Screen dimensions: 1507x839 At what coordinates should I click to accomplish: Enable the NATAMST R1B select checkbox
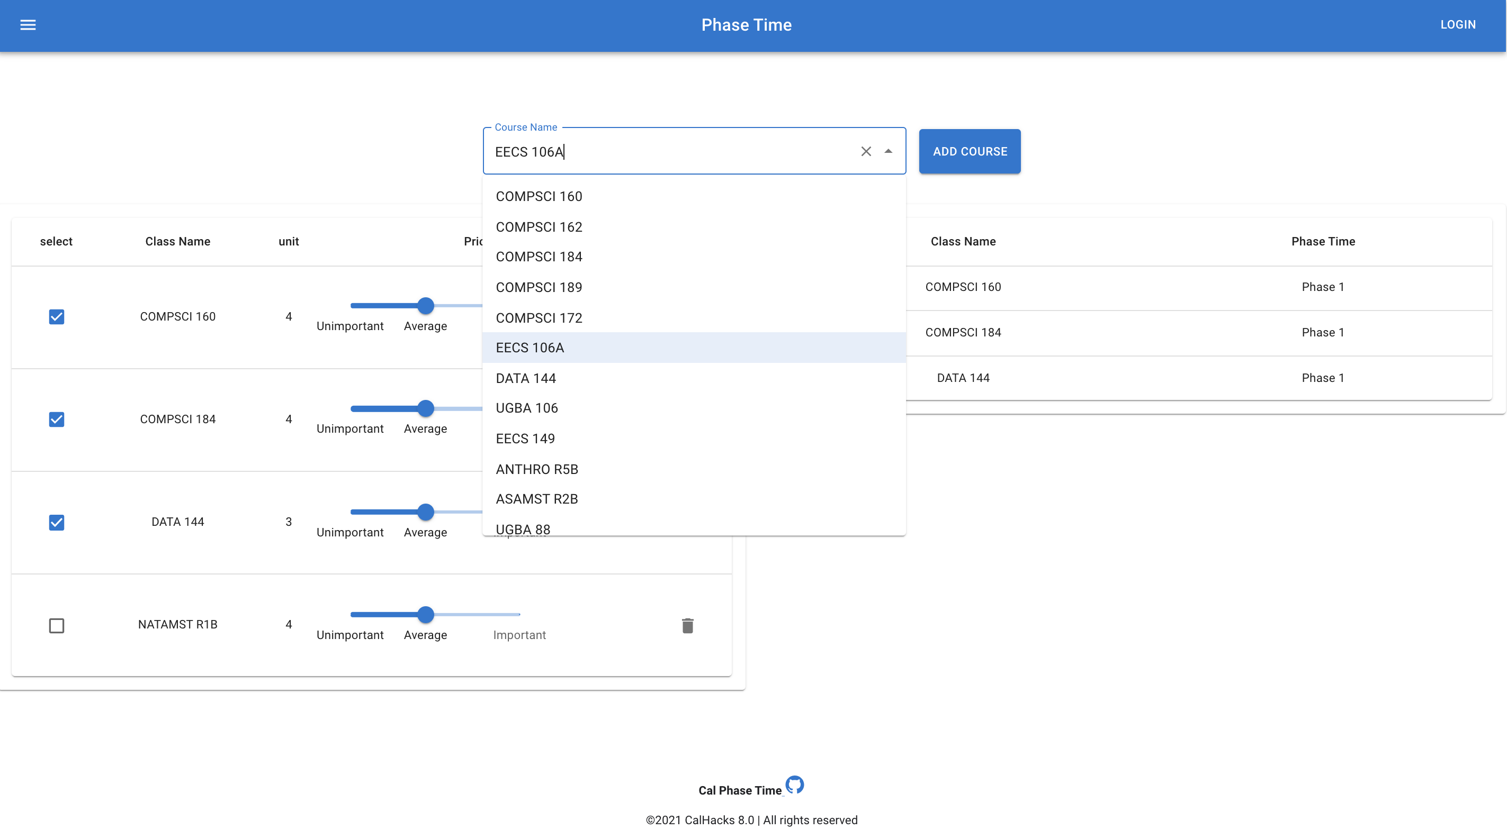click(x=56, y=625)
